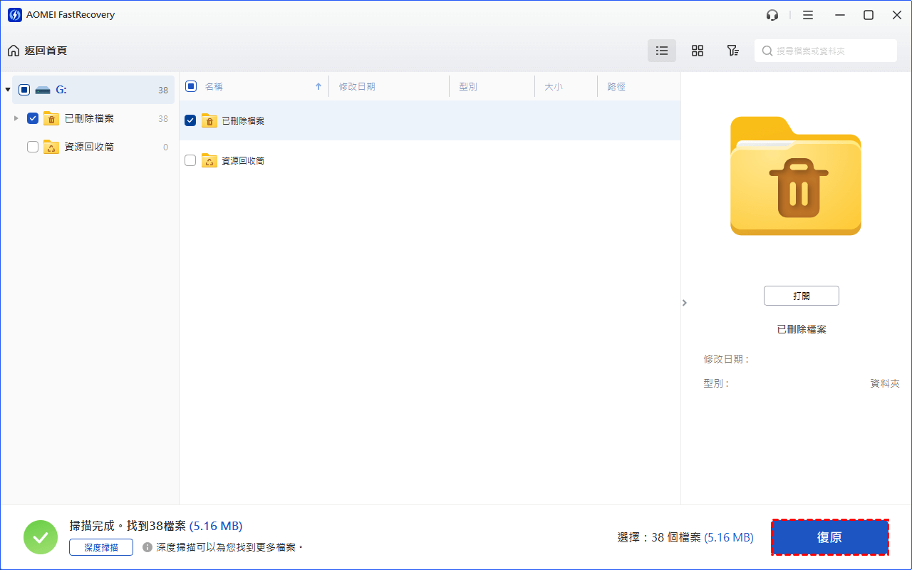The width and height of the screenshot is (912, 570).
Task: Select G: drive label in sidebar
Action: coord(61,90)
